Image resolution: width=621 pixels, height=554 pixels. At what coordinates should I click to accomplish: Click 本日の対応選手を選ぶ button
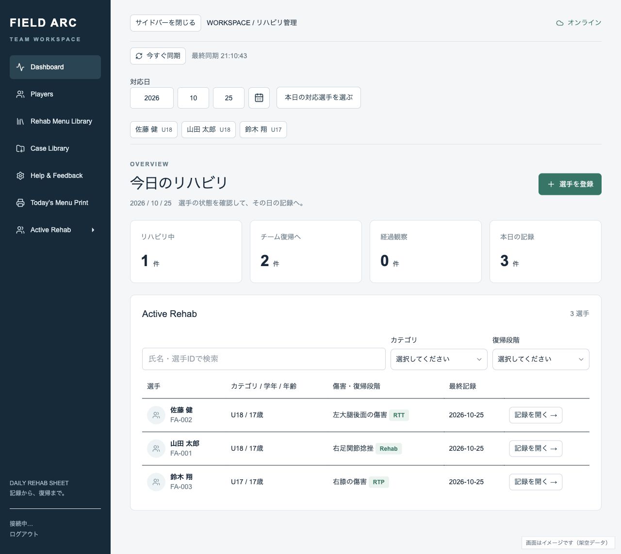(x=319, y=97)
